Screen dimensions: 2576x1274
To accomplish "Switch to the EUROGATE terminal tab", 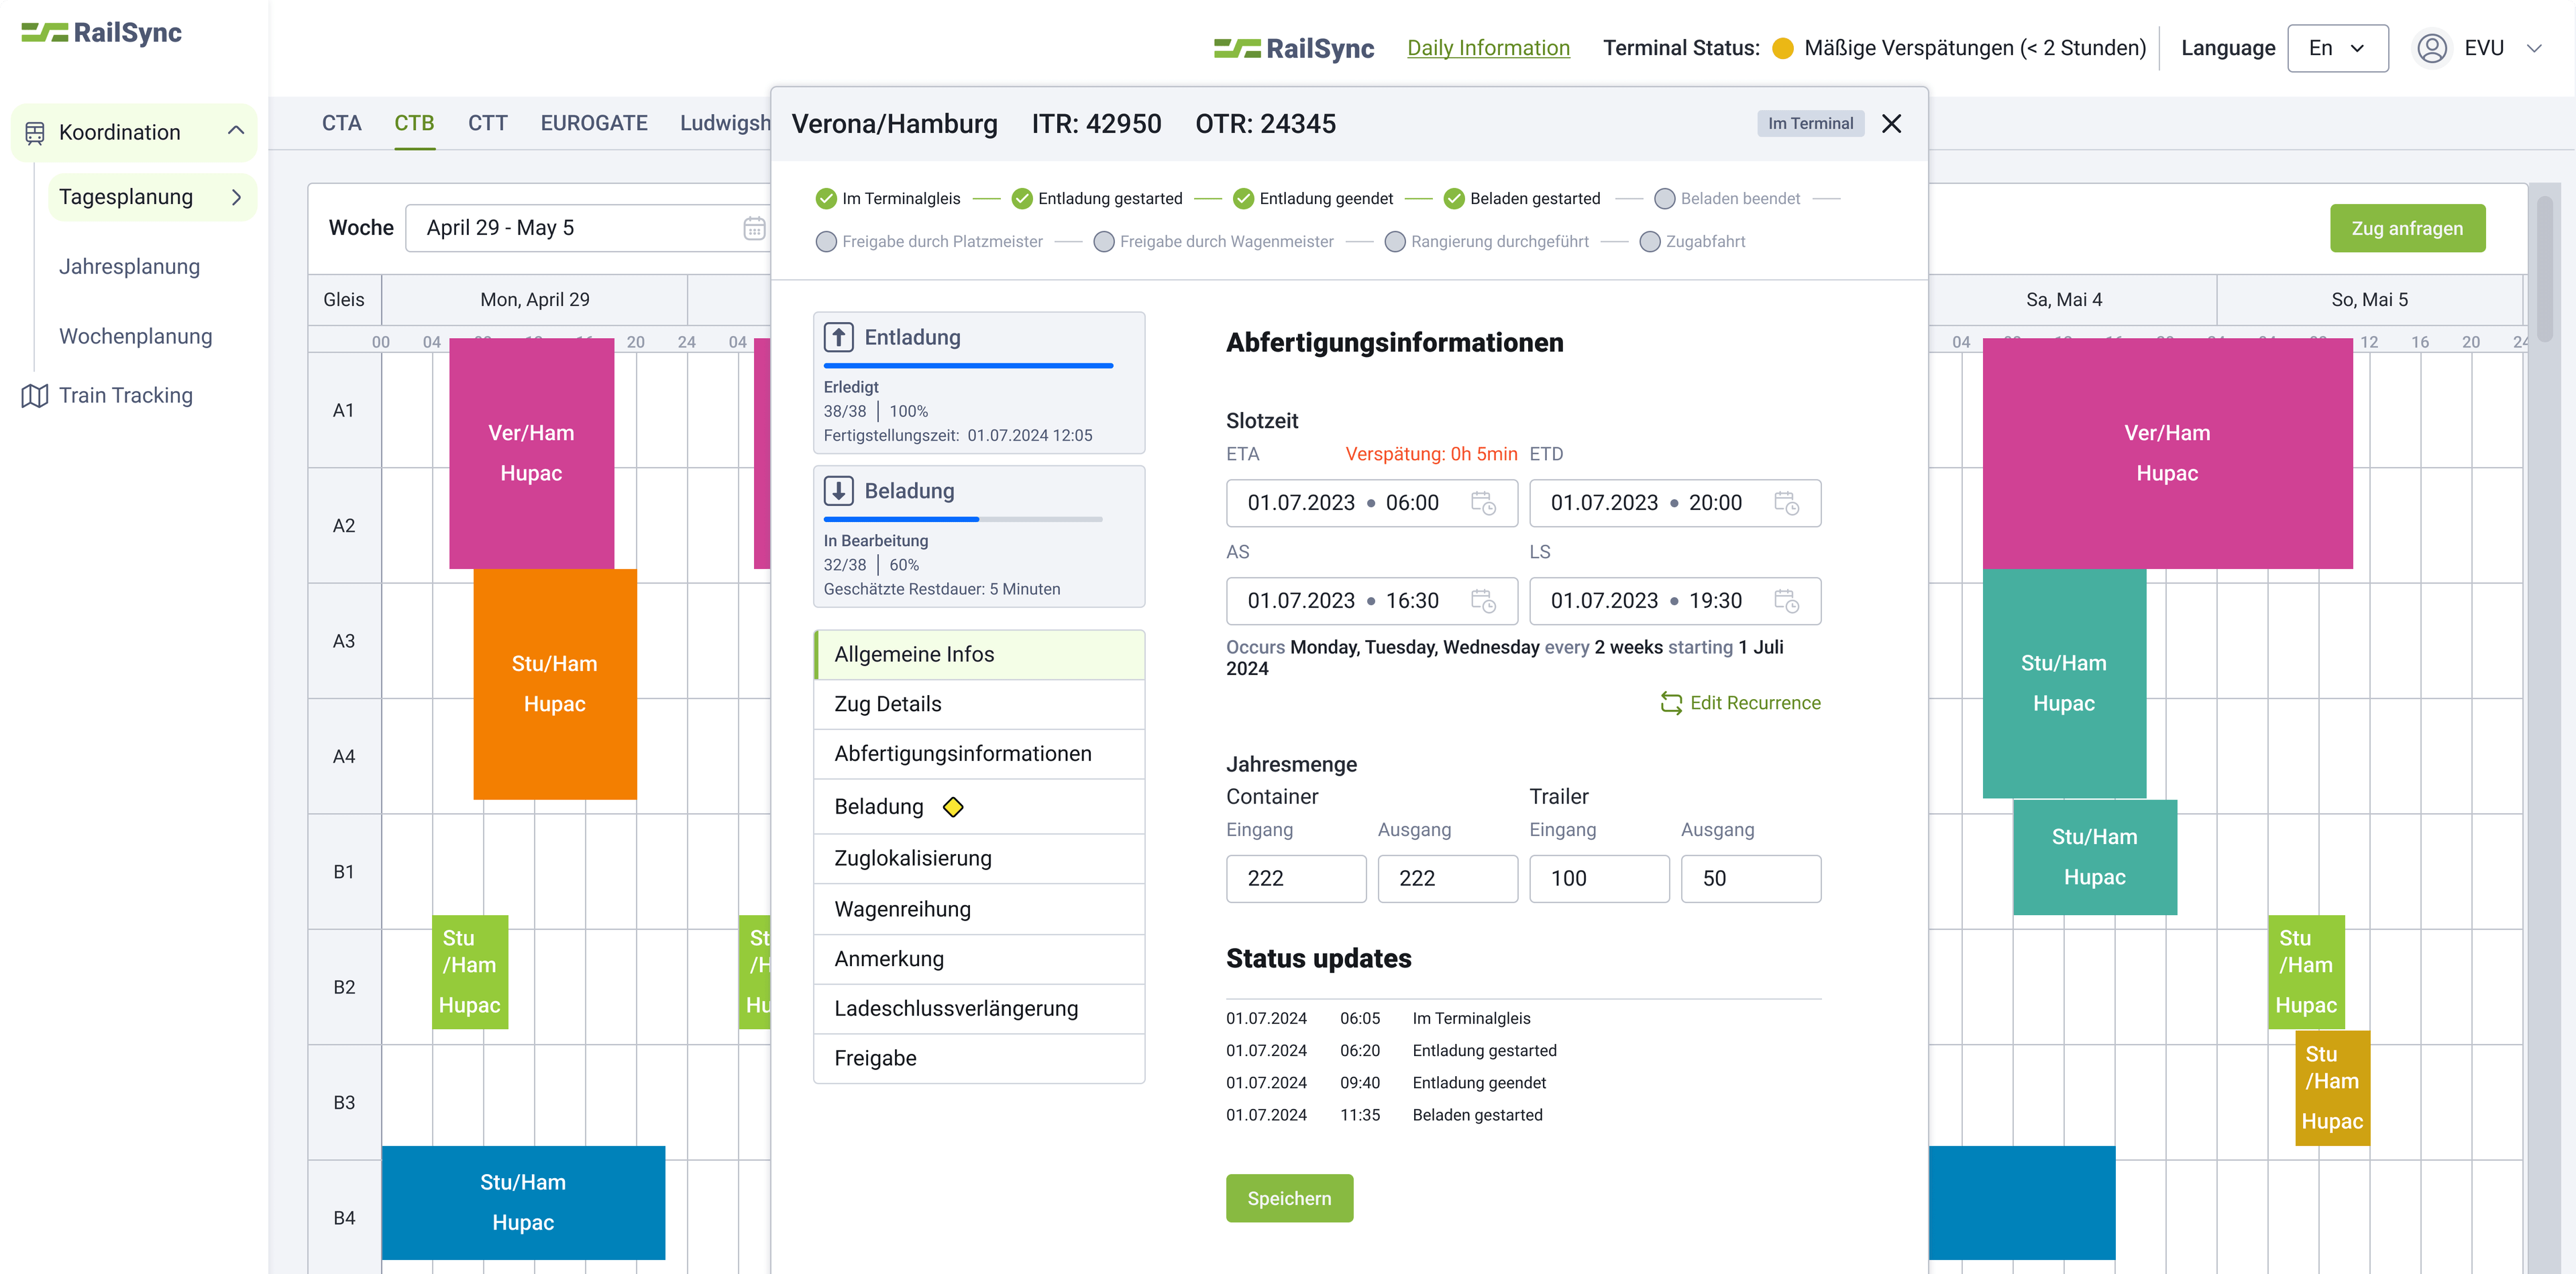I will coord(593,123).
